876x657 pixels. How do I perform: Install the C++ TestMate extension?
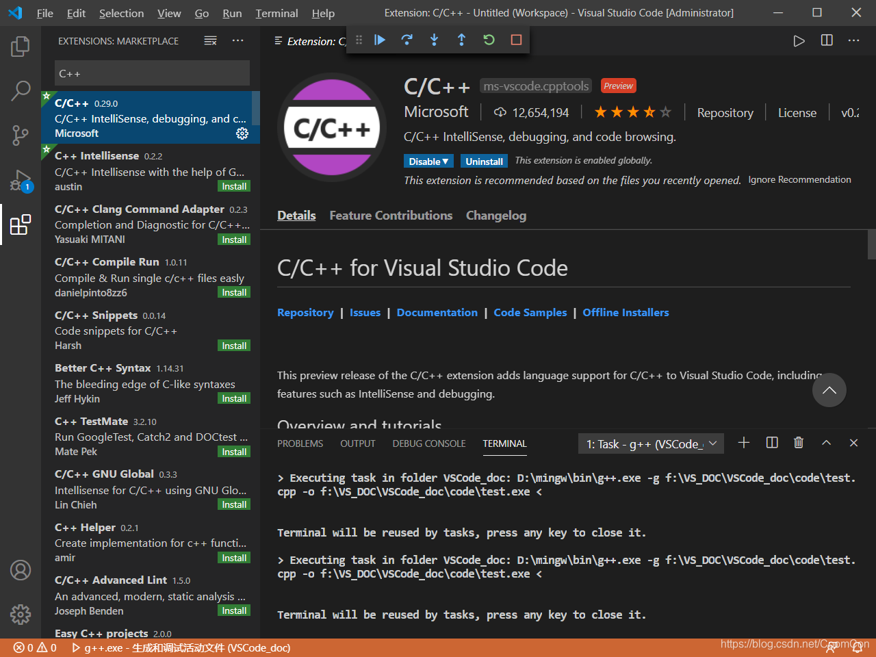pos(234,452)
